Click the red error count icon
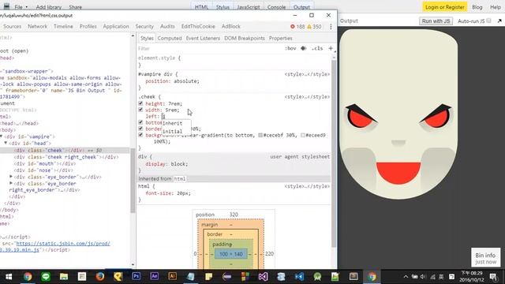This screenshot has height=284, width=505. (x=293, y=26)
